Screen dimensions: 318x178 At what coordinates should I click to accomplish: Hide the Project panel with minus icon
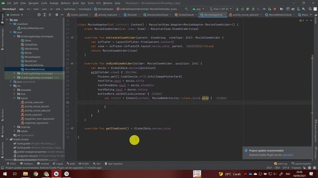coord(62,15)
